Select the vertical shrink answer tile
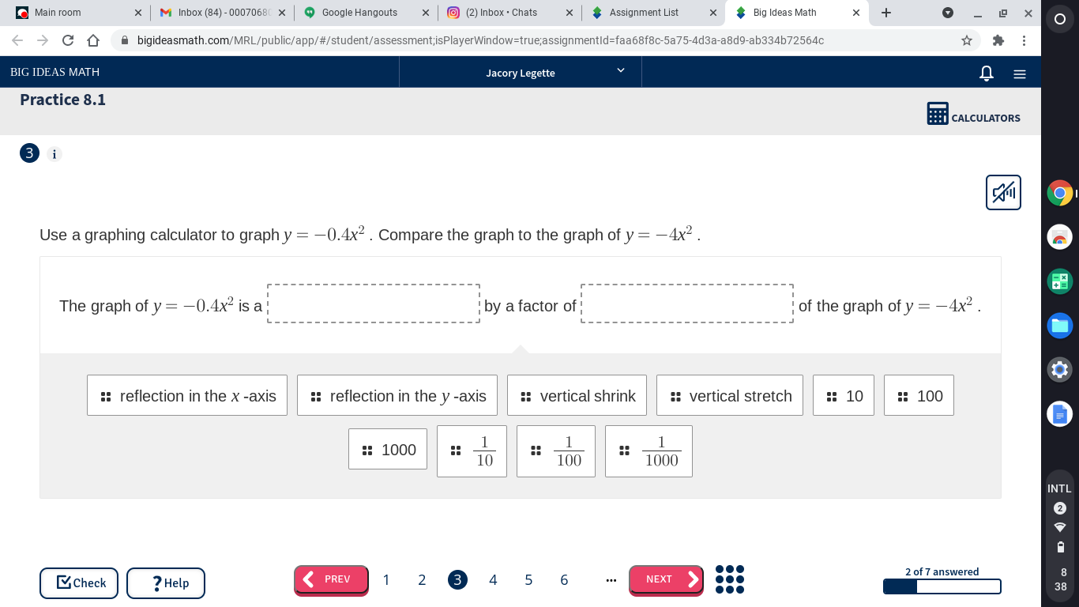 coord(577,395)
